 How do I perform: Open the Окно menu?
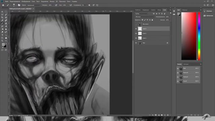[69, 1]
